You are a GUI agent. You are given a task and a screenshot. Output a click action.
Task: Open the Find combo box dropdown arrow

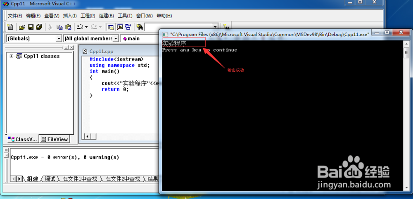[216, 27]
